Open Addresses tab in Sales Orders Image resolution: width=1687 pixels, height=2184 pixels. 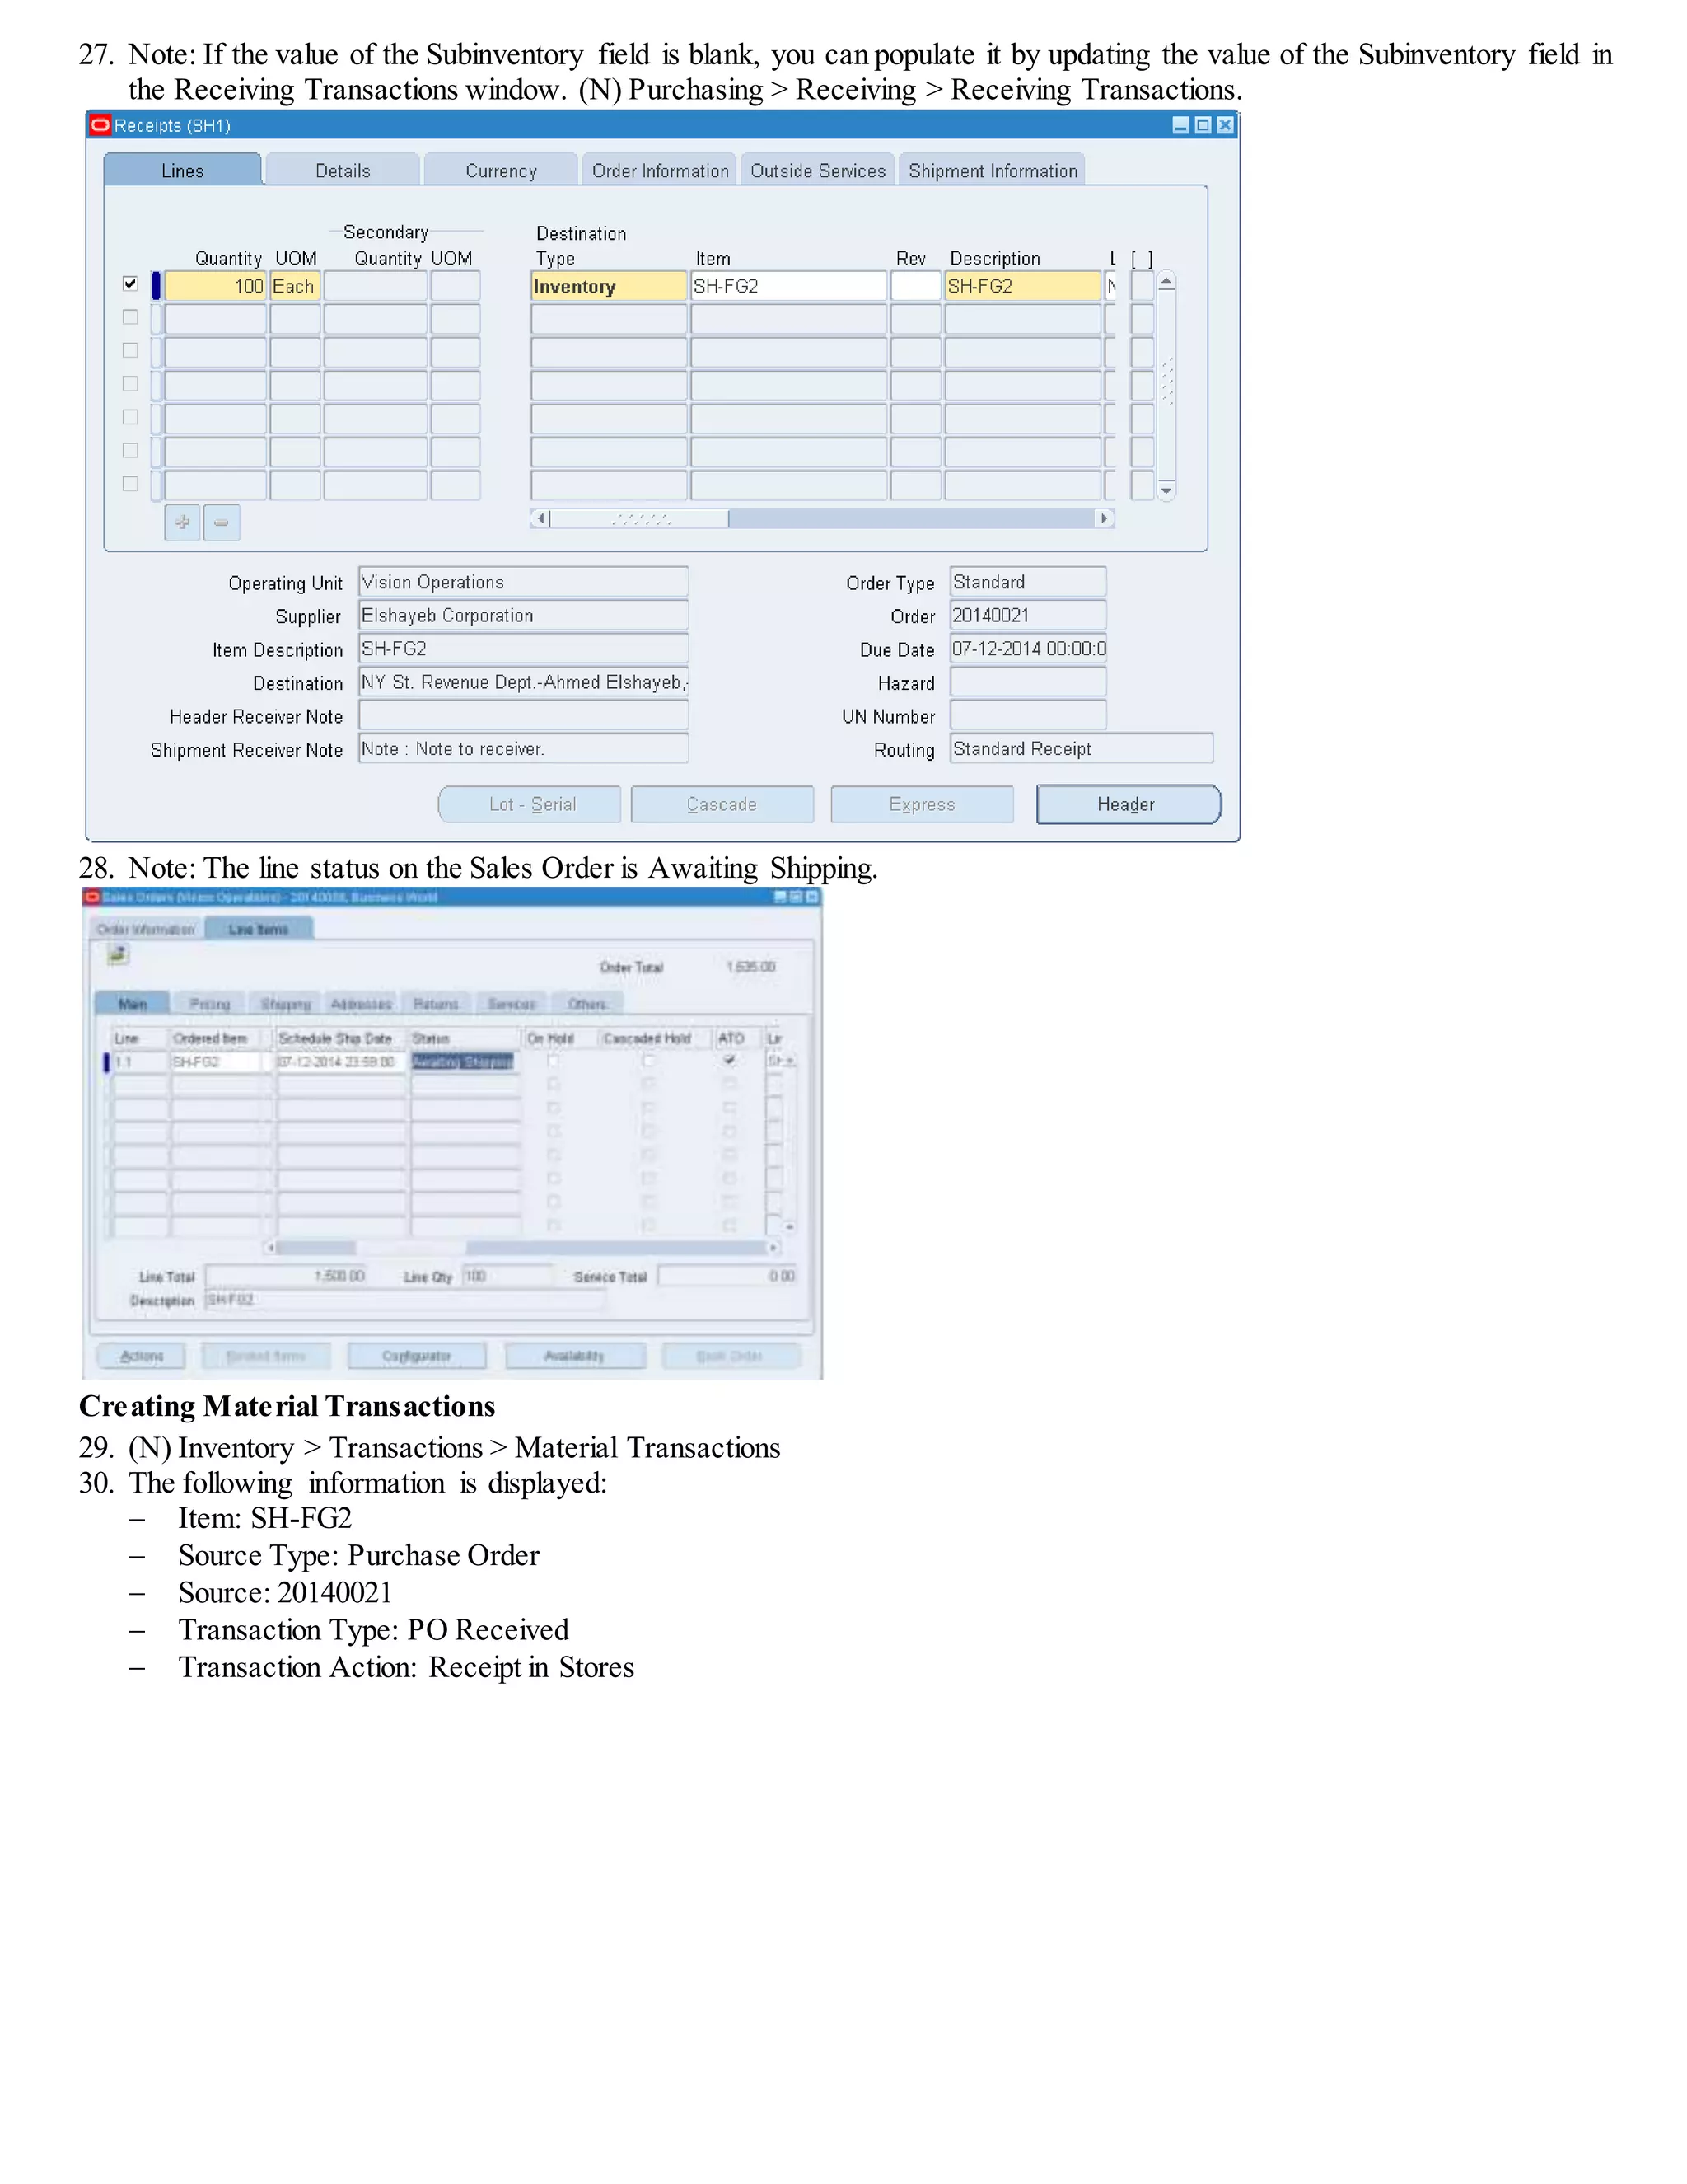tap(361, 1003)
